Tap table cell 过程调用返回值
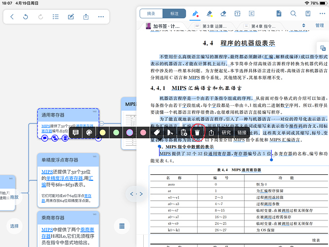329x247 pixels. pos(270,198)
